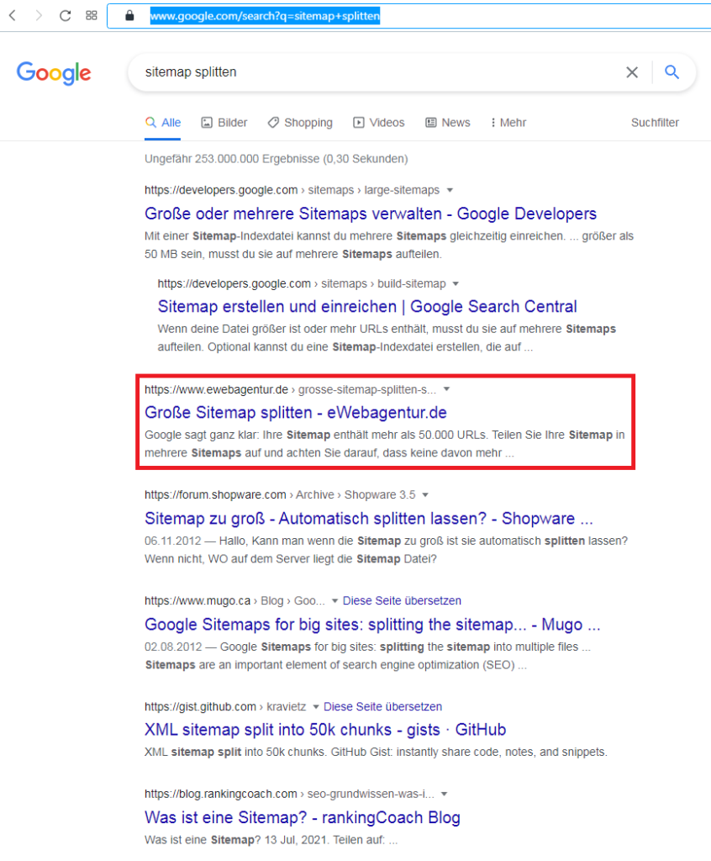The image size is (711, 861).
Task: Open dropdown arrow next to ewebagentur.de URL
Action: click(x=446, y=389)
